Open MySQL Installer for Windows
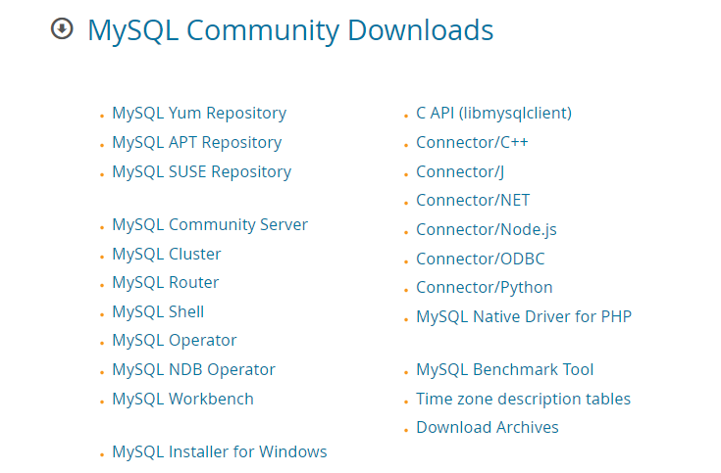The height and width of the screenshot is (473, 721). coord(220,451)
